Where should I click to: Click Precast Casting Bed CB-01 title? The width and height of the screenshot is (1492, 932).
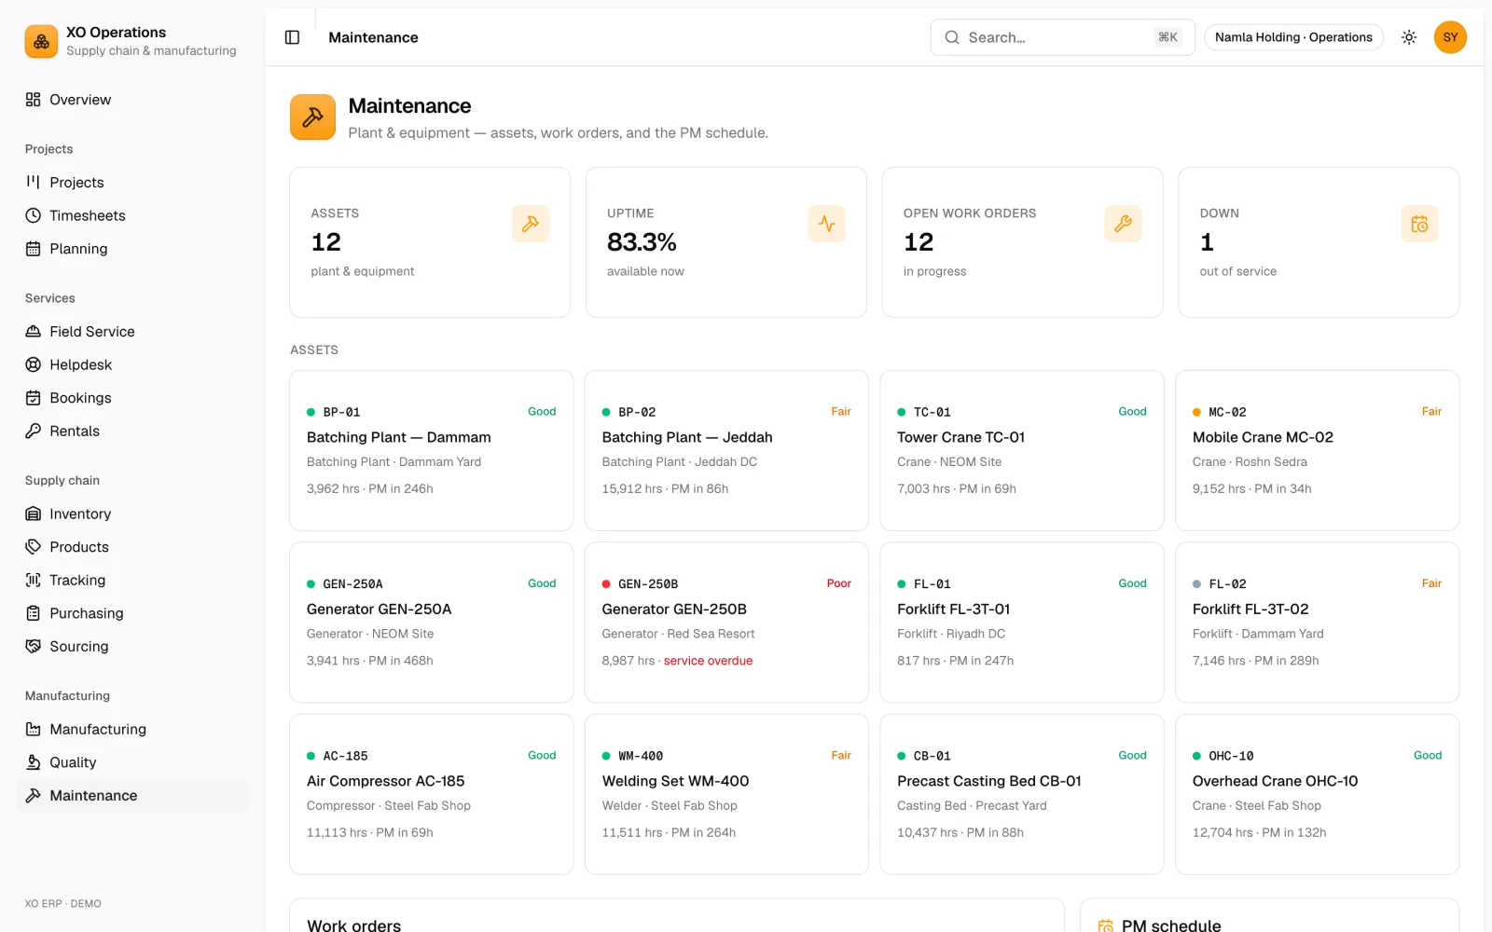988,781
